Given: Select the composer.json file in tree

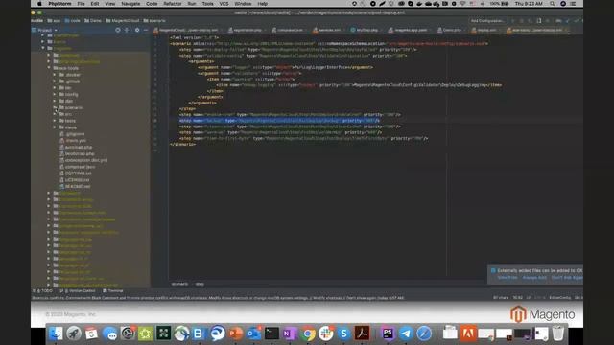Looking at the screenshot, I should pyautogui.click(x=80, y=167).
